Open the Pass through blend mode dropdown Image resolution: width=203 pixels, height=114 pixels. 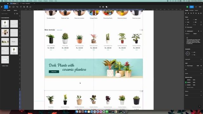(190, 66)
